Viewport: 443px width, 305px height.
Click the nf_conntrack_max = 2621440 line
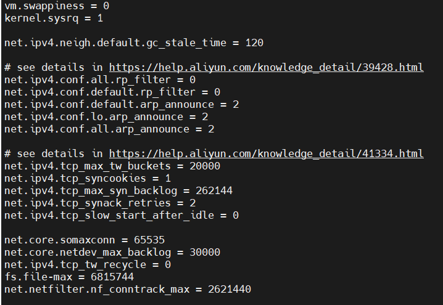click(x=128, y=290)
